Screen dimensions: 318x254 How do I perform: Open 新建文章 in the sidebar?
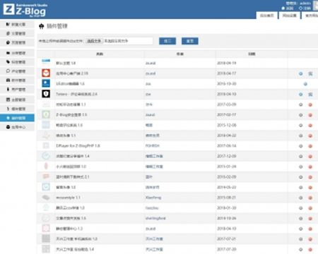(x=17, y=25)
